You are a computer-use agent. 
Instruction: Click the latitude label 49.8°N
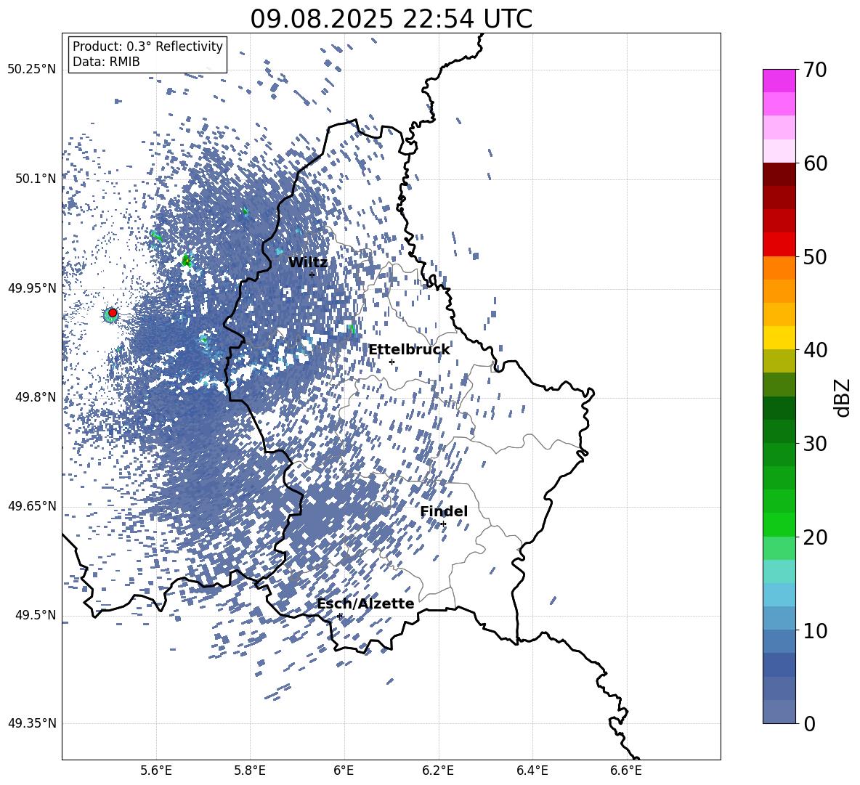[35, 397]
